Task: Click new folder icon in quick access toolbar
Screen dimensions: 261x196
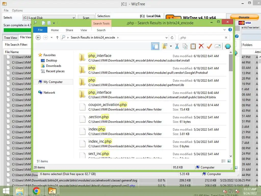Action: (x=49, y=23)
